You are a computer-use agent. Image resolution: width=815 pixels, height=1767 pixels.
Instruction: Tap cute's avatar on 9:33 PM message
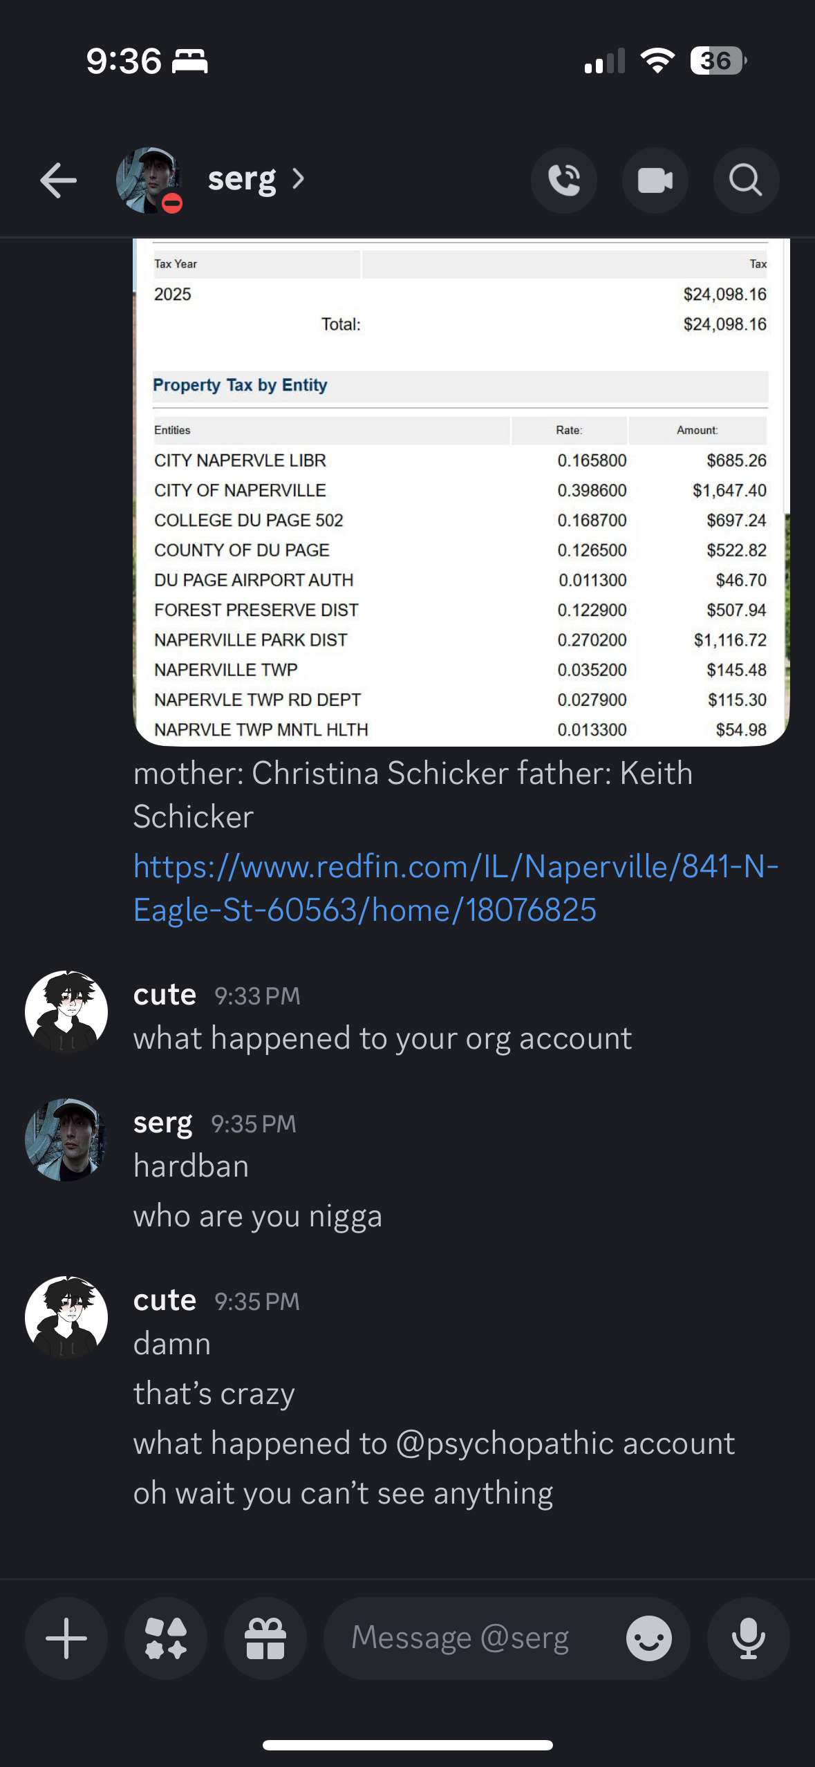click(x=66, y=1011)
